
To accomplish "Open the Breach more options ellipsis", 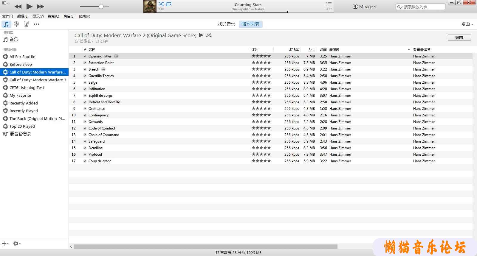I will (x=103, y=69).
